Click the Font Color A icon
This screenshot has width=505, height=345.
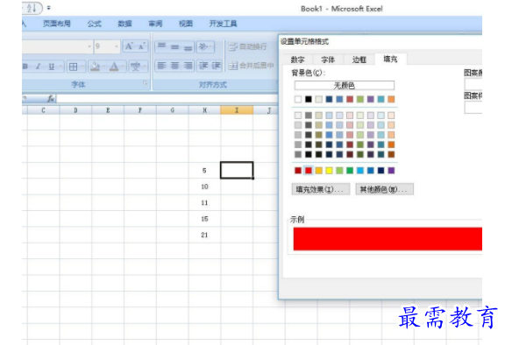pyautogui.click(x=114, y=67)
